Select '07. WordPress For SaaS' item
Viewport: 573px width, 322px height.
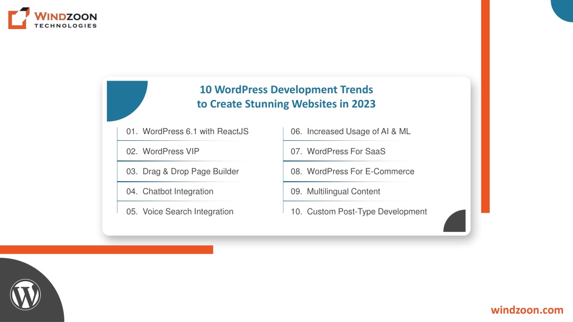click(338, 151)
